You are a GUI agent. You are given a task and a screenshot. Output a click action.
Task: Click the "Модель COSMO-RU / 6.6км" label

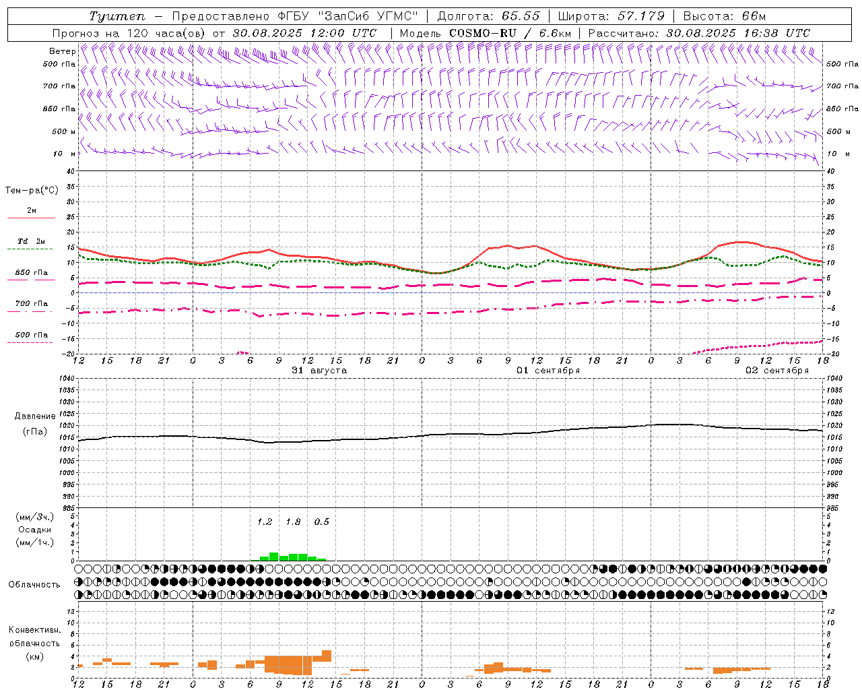486,33
